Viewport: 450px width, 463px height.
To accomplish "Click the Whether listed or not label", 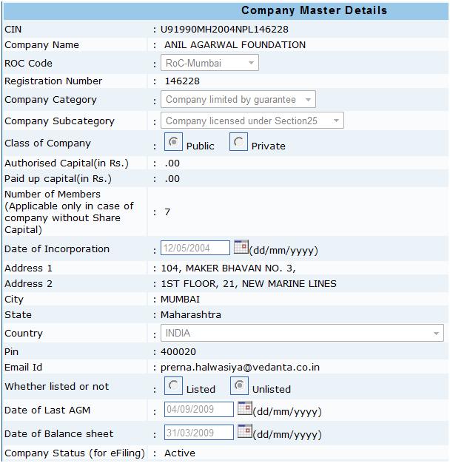I will point(57,387).
